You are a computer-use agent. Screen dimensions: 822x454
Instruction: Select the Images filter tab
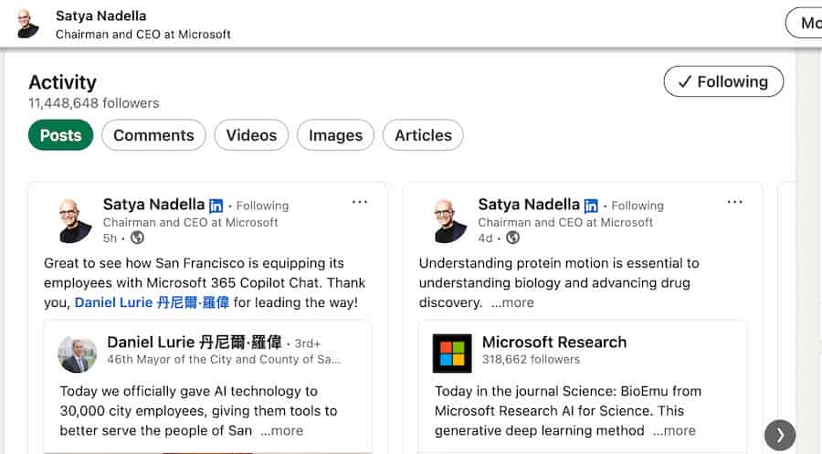(x=335, y=135)
